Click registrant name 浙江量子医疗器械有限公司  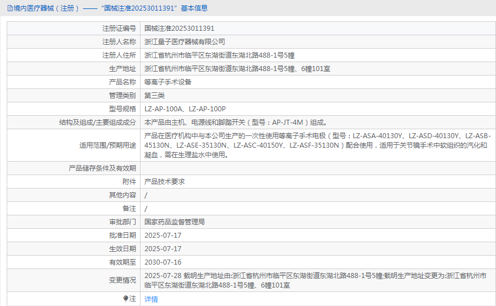pyautogui.click(x=185, y=42)
